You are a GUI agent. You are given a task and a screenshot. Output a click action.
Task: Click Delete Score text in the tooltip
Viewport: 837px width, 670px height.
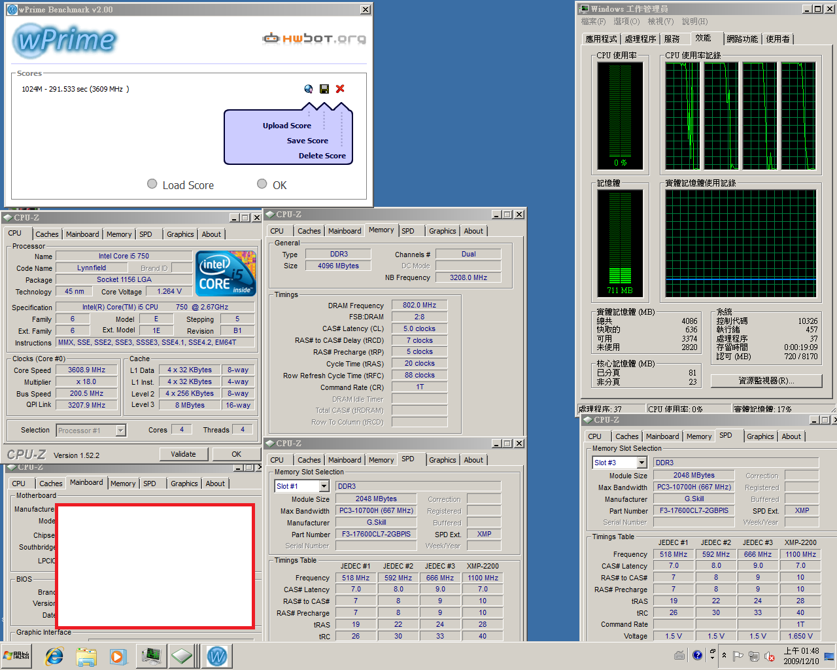322,156
